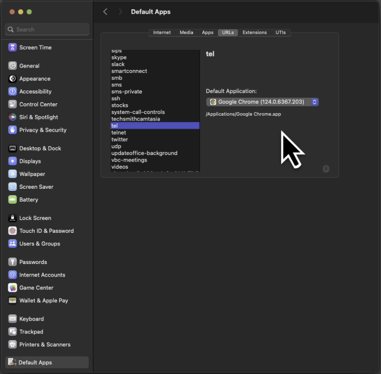Select the videos URL scheme

155,167
